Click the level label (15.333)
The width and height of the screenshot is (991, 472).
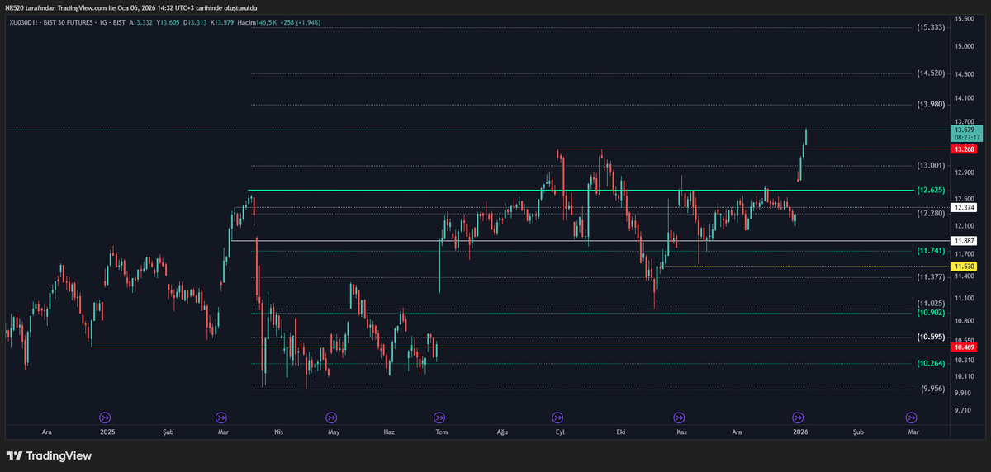tap(931, 27)
